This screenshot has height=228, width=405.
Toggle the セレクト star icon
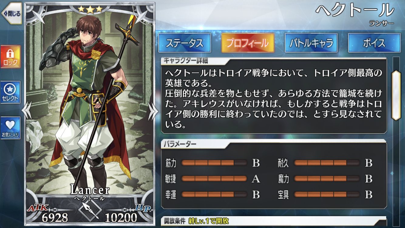click(10, 92)
